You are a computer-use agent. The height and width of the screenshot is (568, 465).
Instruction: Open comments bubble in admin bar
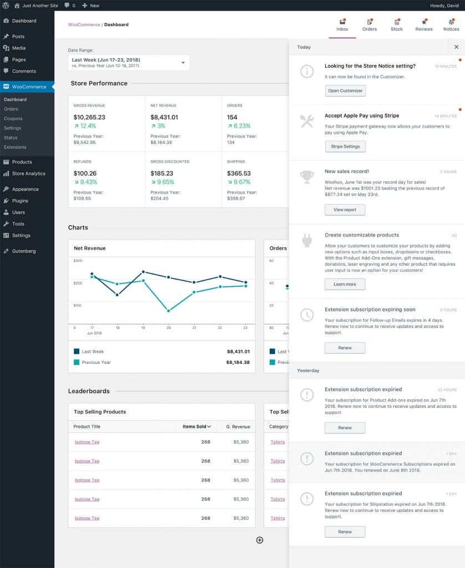click(69, 6)
